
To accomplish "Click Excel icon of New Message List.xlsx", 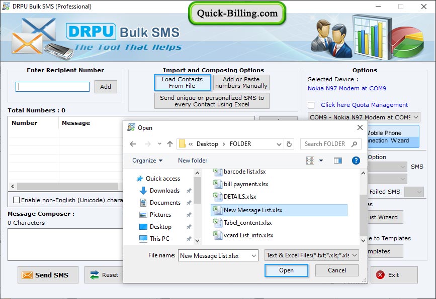I will coord(217,210).
